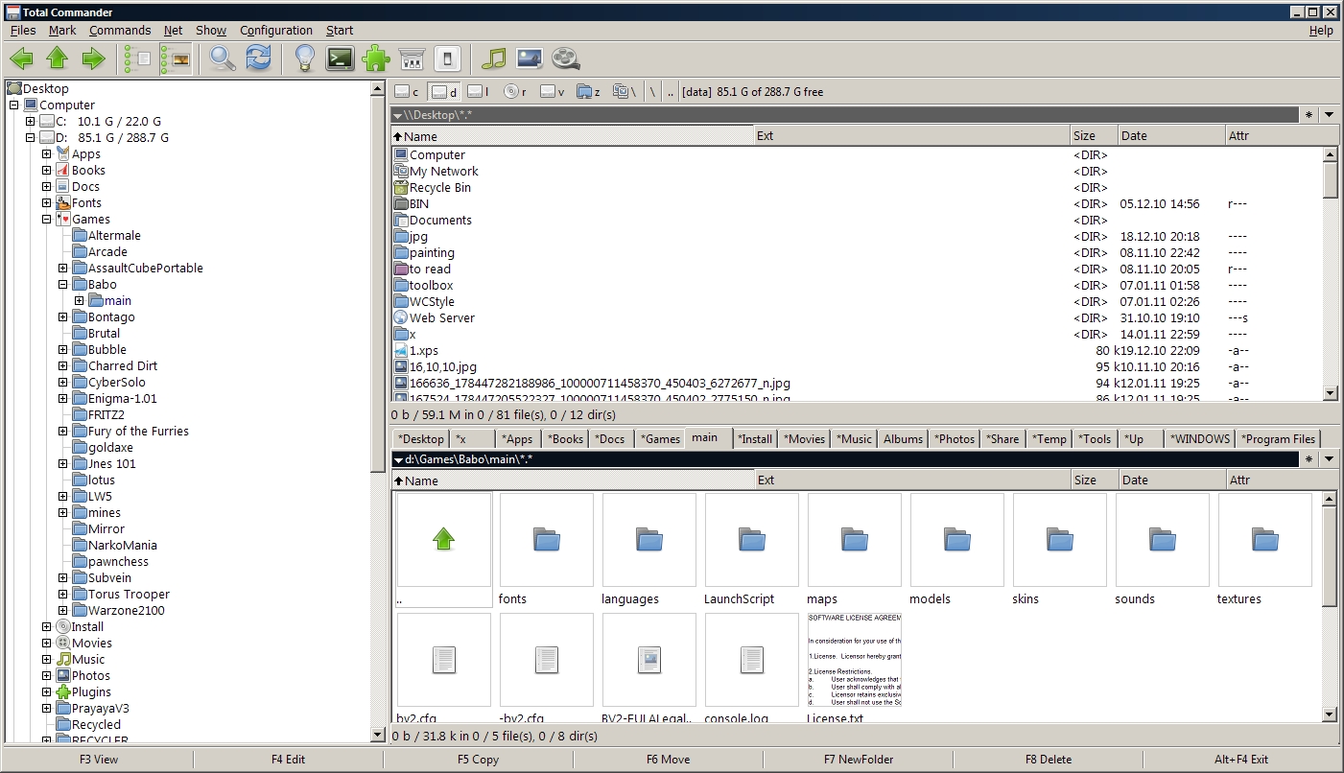
Task: Select drive l in the drive bar
Action: click(x=479, y=92)
